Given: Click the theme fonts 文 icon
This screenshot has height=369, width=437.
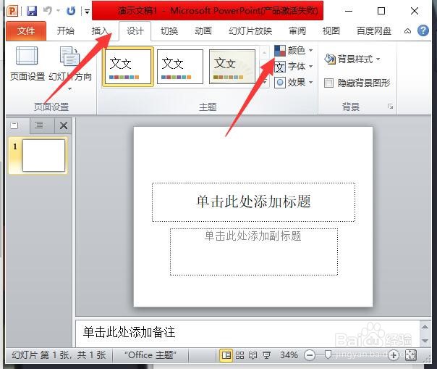Looking at the screenshot, I should click(x=280, y=67).
